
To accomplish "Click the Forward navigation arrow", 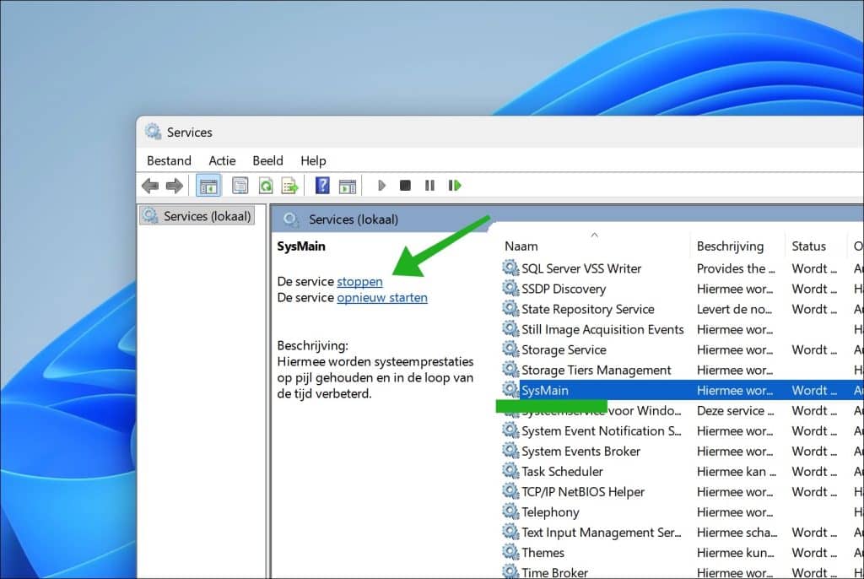I will tap(174, 186).
